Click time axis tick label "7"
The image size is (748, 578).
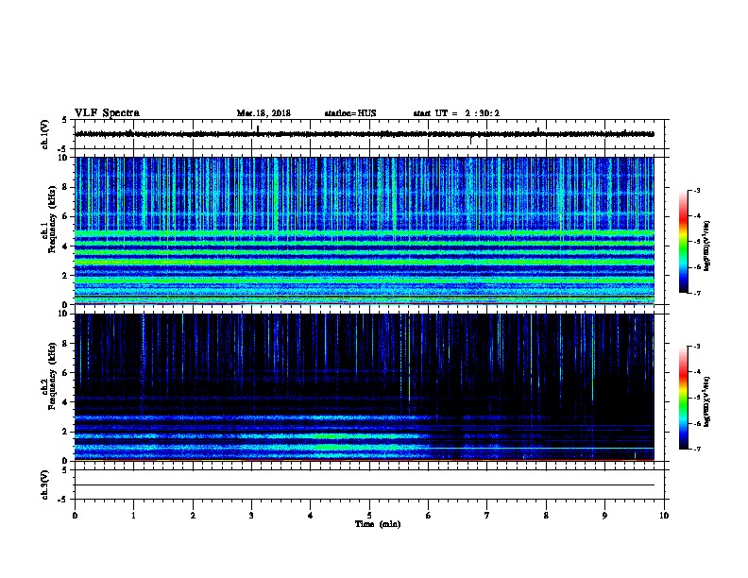(487, 515)
